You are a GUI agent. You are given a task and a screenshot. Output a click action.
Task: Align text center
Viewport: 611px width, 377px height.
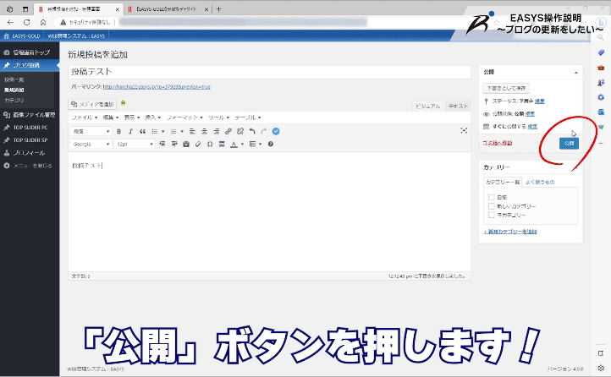coord(204,132)
